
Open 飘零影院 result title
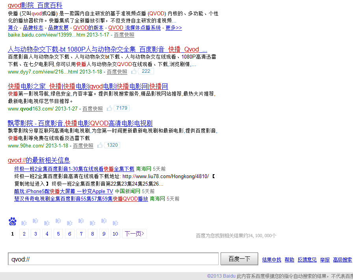coord(80,123)
